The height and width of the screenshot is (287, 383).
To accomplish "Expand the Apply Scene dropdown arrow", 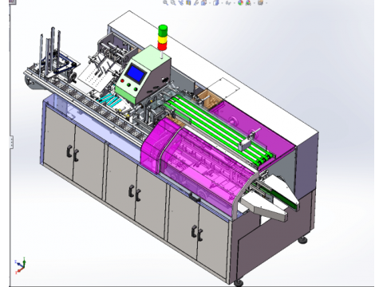I will coord(255,3).
